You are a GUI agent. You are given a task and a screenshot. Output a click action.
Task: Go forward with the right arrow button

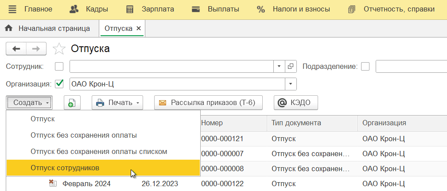[x=36, y=49]
